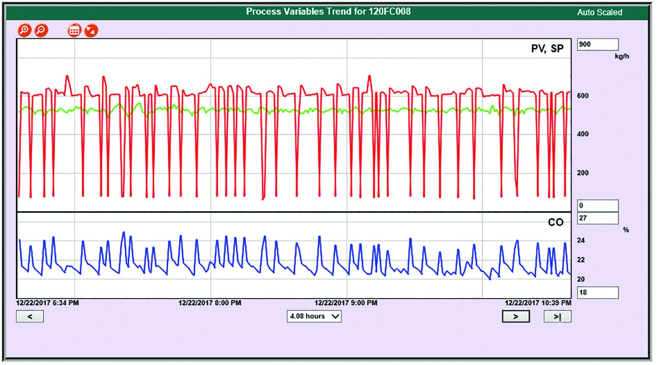The width and height of the screenshot is (657, 365).
Task: Click the zoom out magnifier icon
Action: point(41,30)
